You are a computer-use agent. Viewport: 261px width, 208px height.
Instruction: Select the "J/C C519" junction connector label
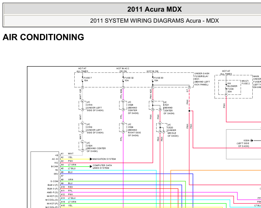[x=95, y=129]
